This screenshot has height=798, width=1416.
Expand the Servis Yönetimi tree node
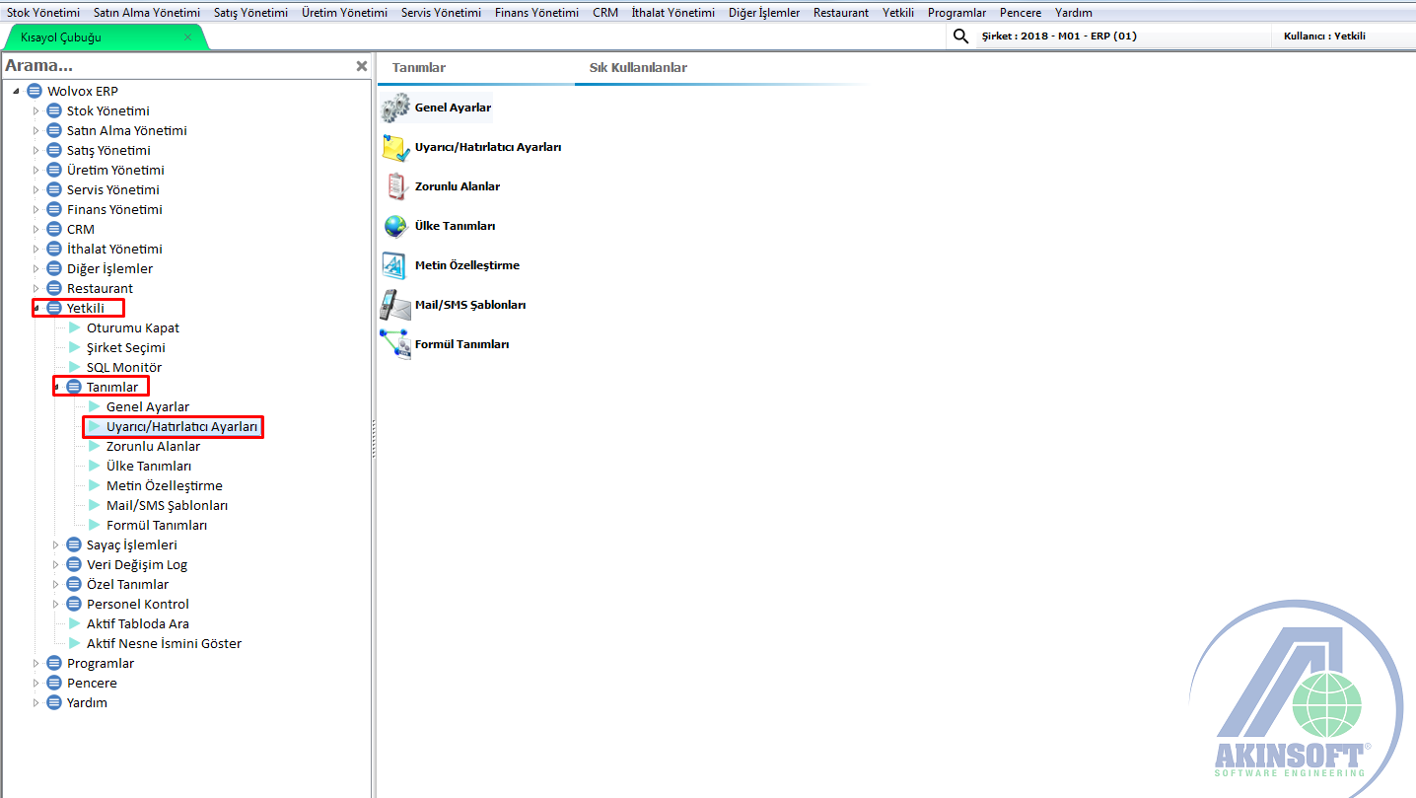36,189
